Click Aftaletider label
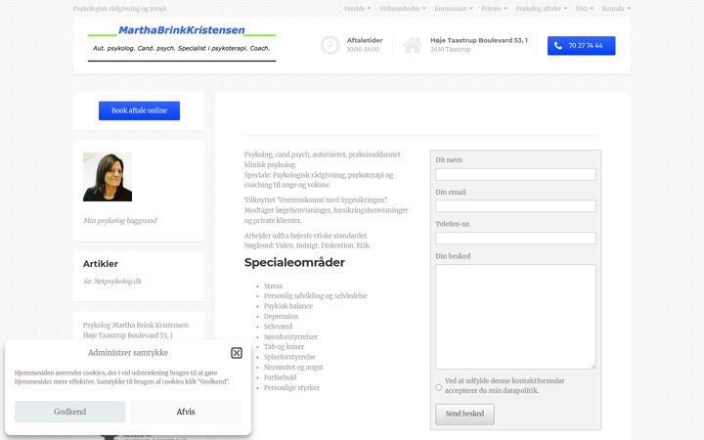Screen dimensions: 704x440 click(x=365, y=40)
